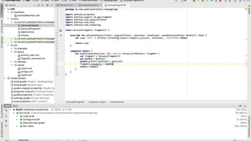251x141 pixels.
Task: Collapse the manifests folder
Action: pyautogui.click(x=8, y=12)
